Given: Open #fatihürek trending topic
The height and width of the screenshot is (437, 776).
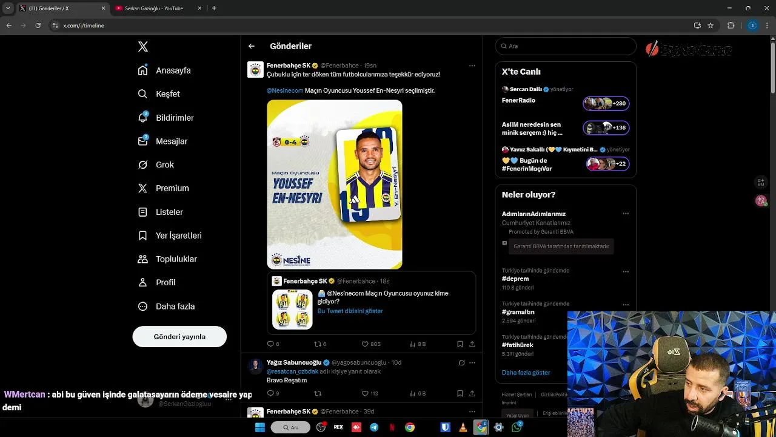Looking at the screenshot, I should [x=518, y=345].
